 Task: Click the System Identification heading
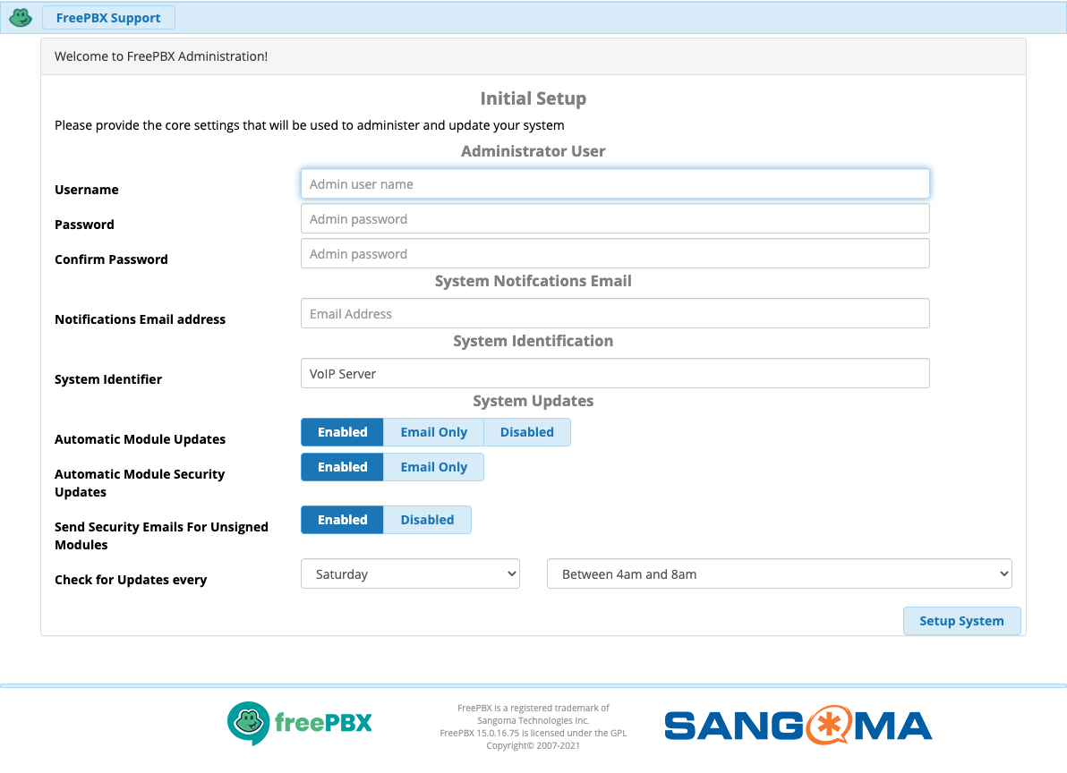pos(533,341)
